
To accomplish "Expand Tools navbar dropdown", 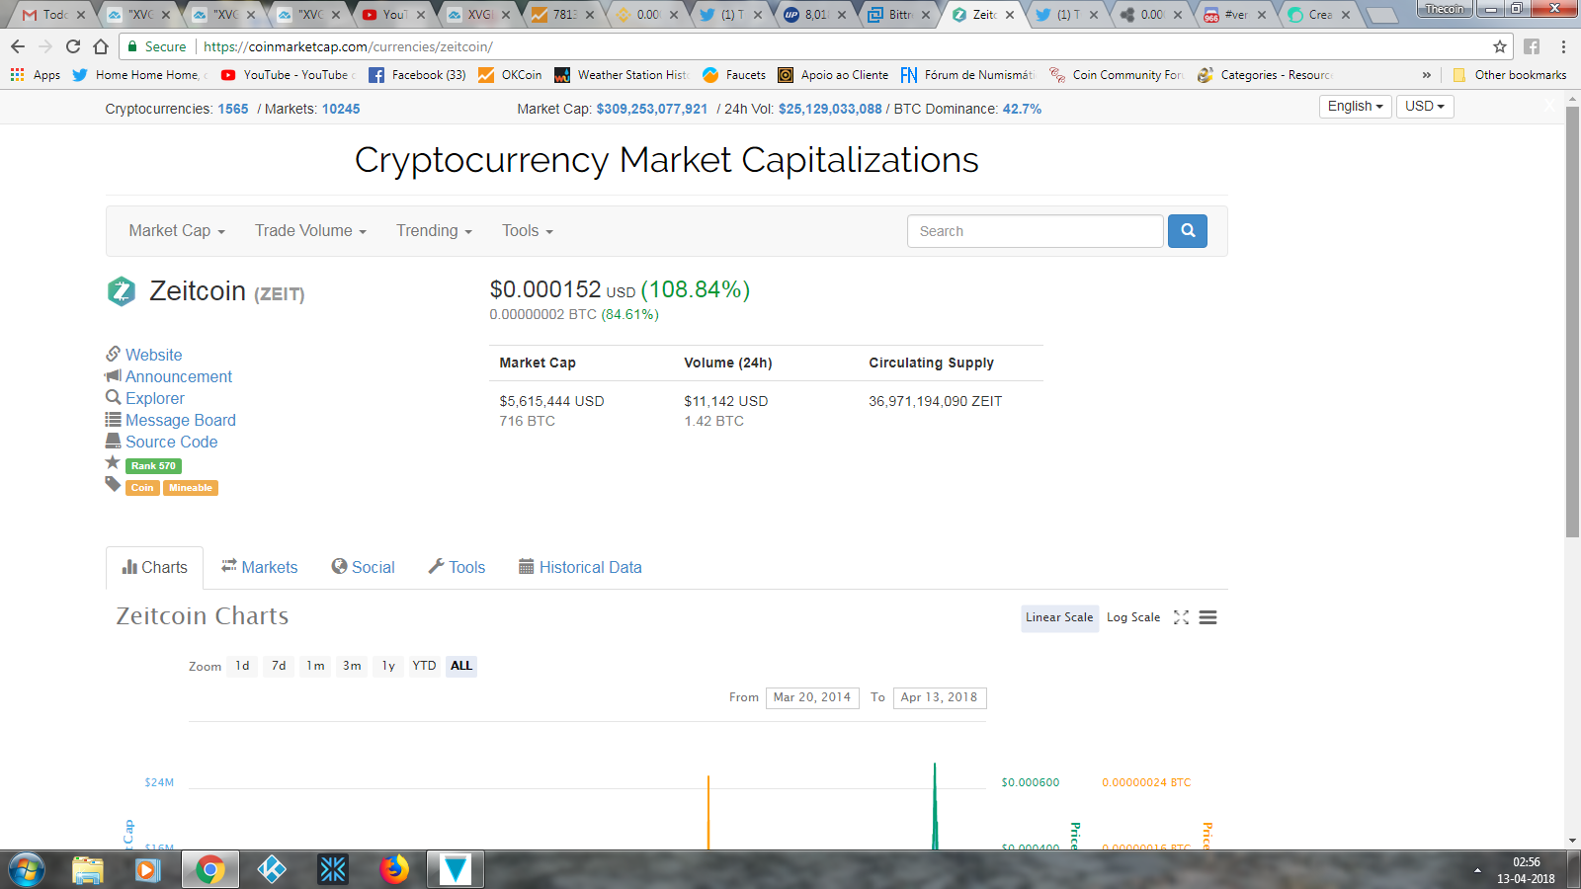I will point(527,231).
